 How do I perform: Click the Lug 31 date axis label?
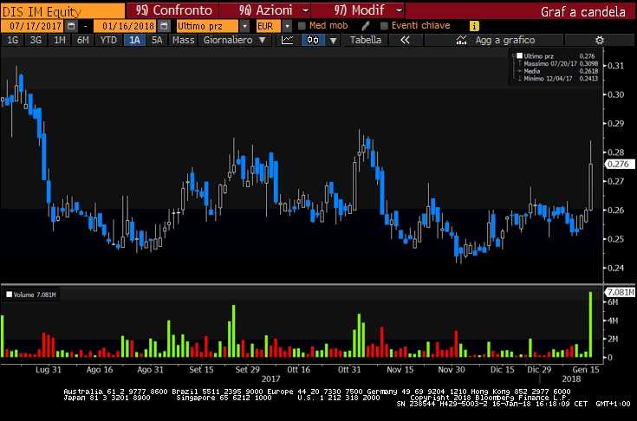click(49, 369)
